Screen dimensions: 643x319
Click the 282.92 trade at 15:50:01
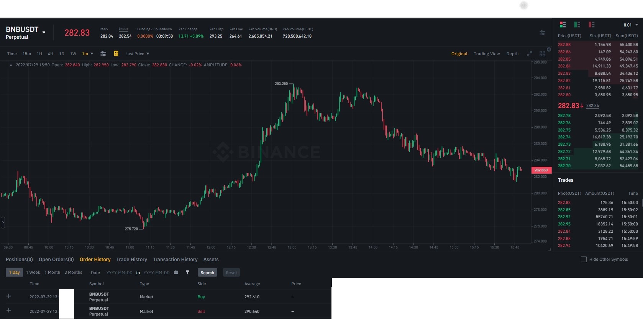point(598,217)
